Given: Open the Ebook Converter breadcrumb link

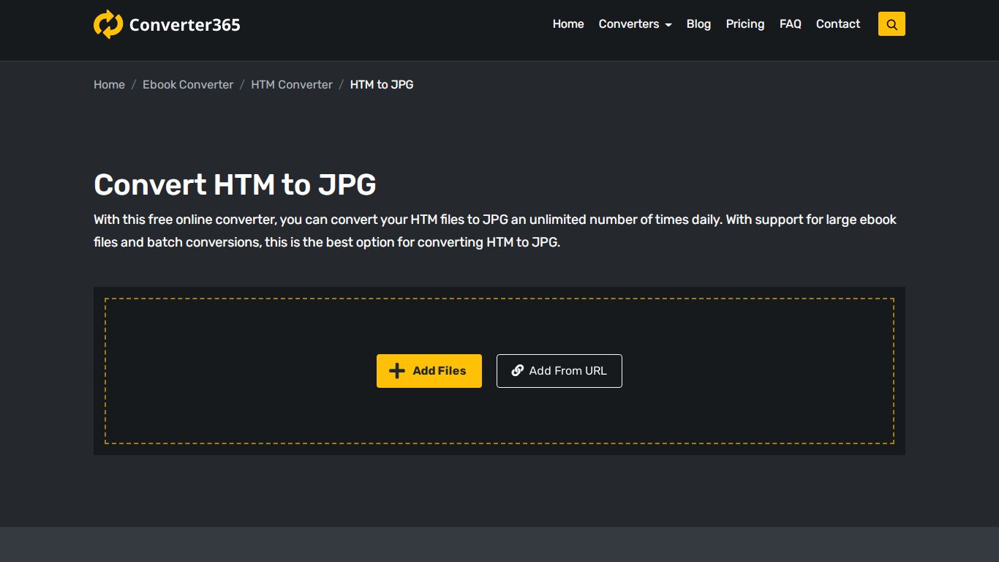Looking at the screenshot, I should pos(188,85).
